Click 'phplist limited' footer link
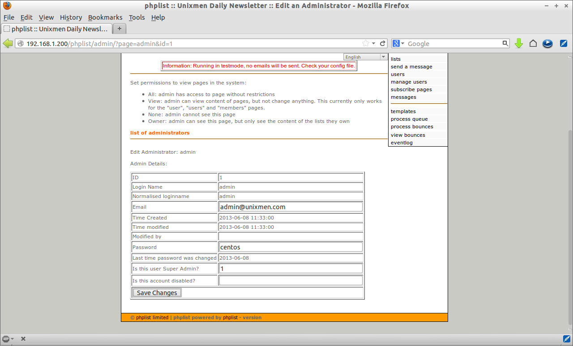573x346 pixels. (x=152, y=317)
